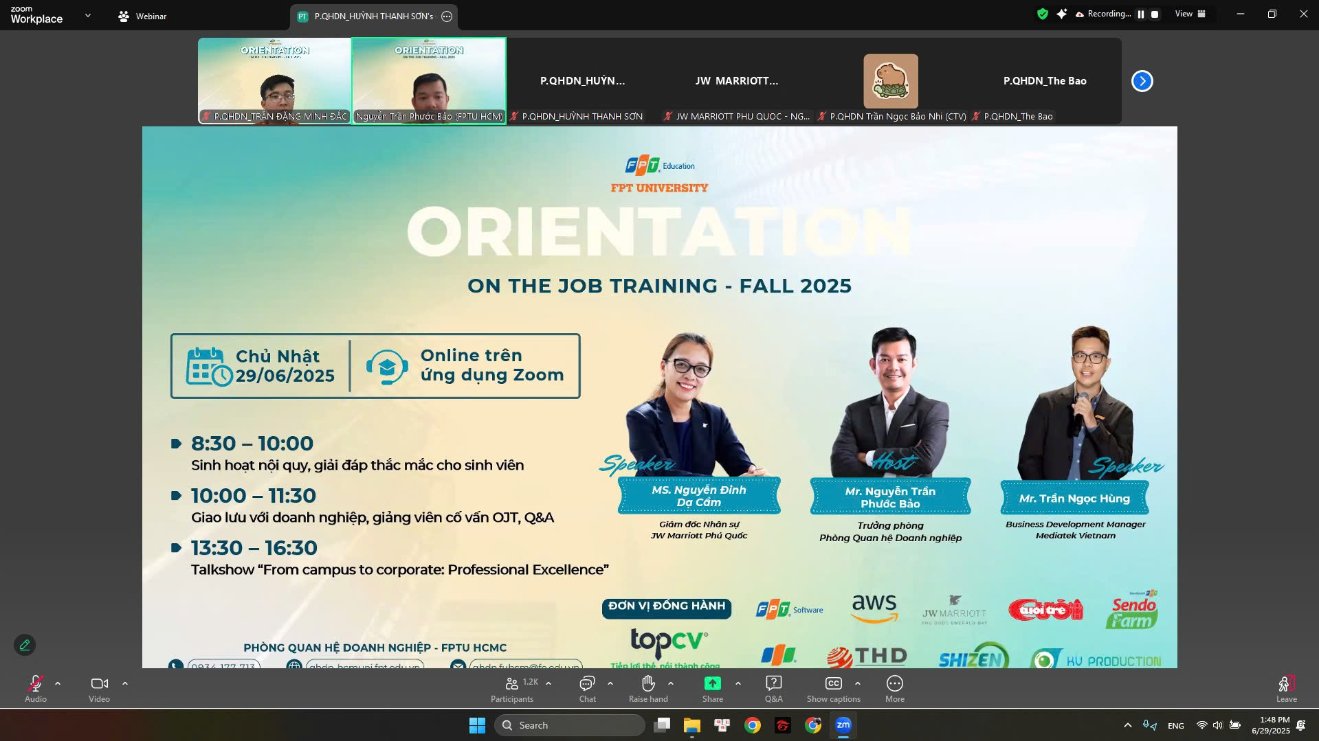1319x741 pixels.
Task: Open Chrome profile icon in taskbar
Action: [x=813, y=725]
